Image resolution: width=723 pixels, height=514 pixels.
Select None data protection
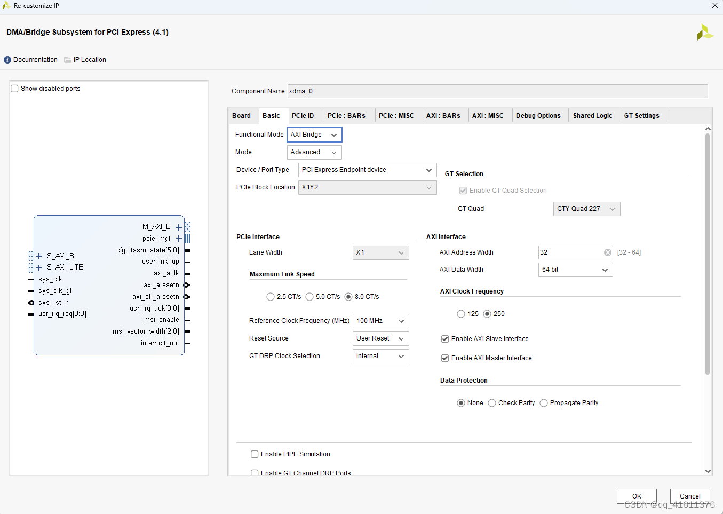pos(461,403)
